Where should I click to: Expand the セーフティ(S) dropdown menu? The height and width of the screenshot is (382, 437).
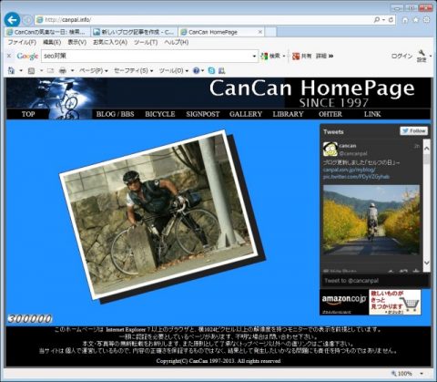tap(133, 71)
